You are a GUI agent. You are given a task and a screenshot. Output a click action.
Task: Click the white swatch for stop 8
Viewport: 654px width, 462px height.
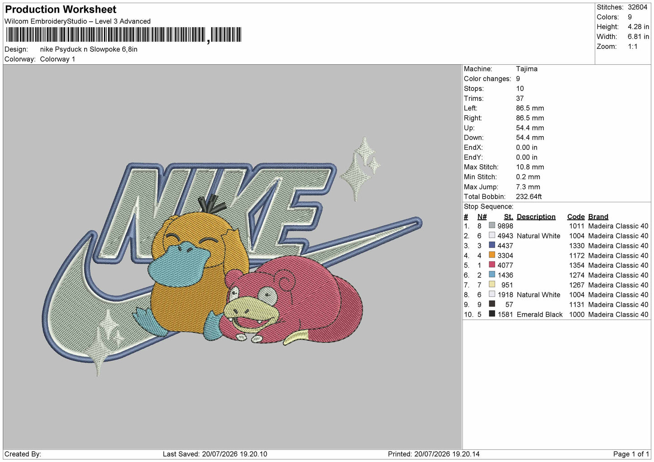[x=492, y=294]
